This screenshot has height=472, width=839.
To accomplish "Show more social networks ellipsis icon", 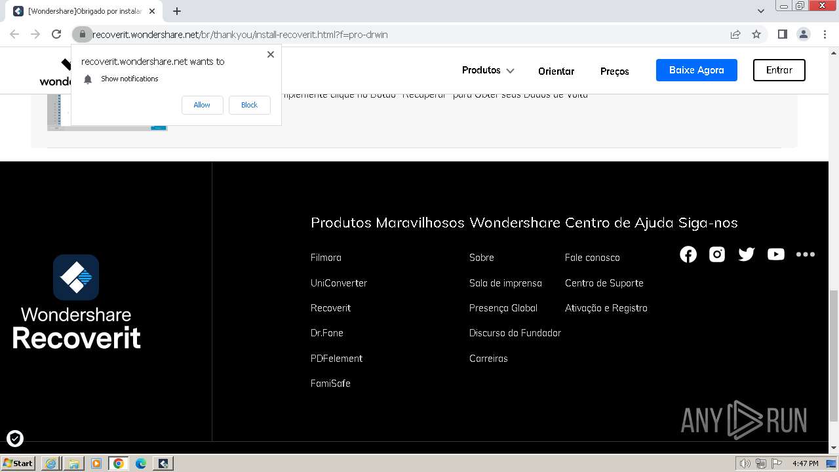I will point(806,254).
